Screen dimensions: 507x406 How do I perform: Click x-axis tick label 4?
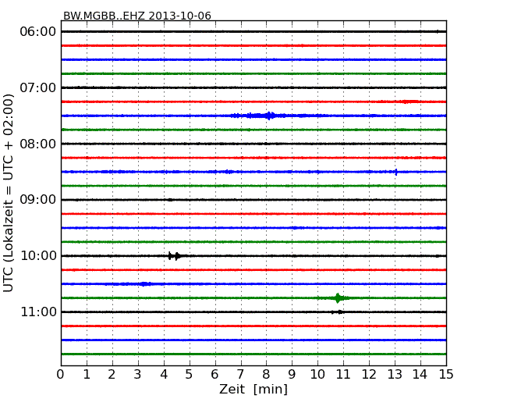(164, 374)
